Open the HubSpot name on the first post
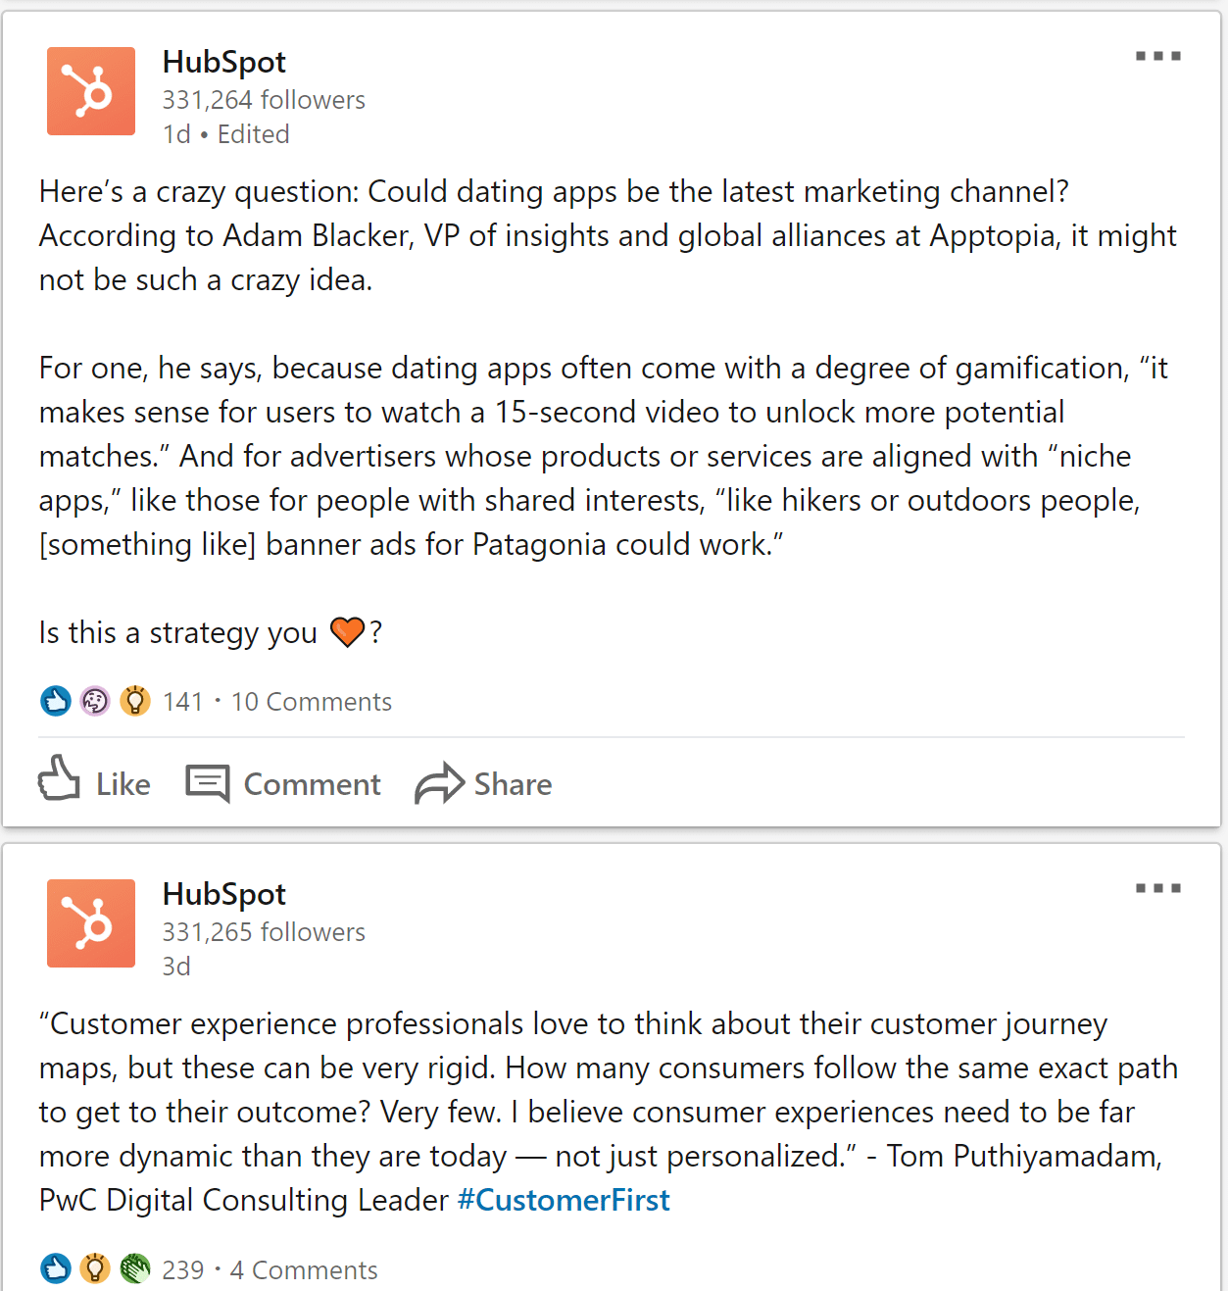Screen dimensions: 1228x1291 click(x=224, y=62)
